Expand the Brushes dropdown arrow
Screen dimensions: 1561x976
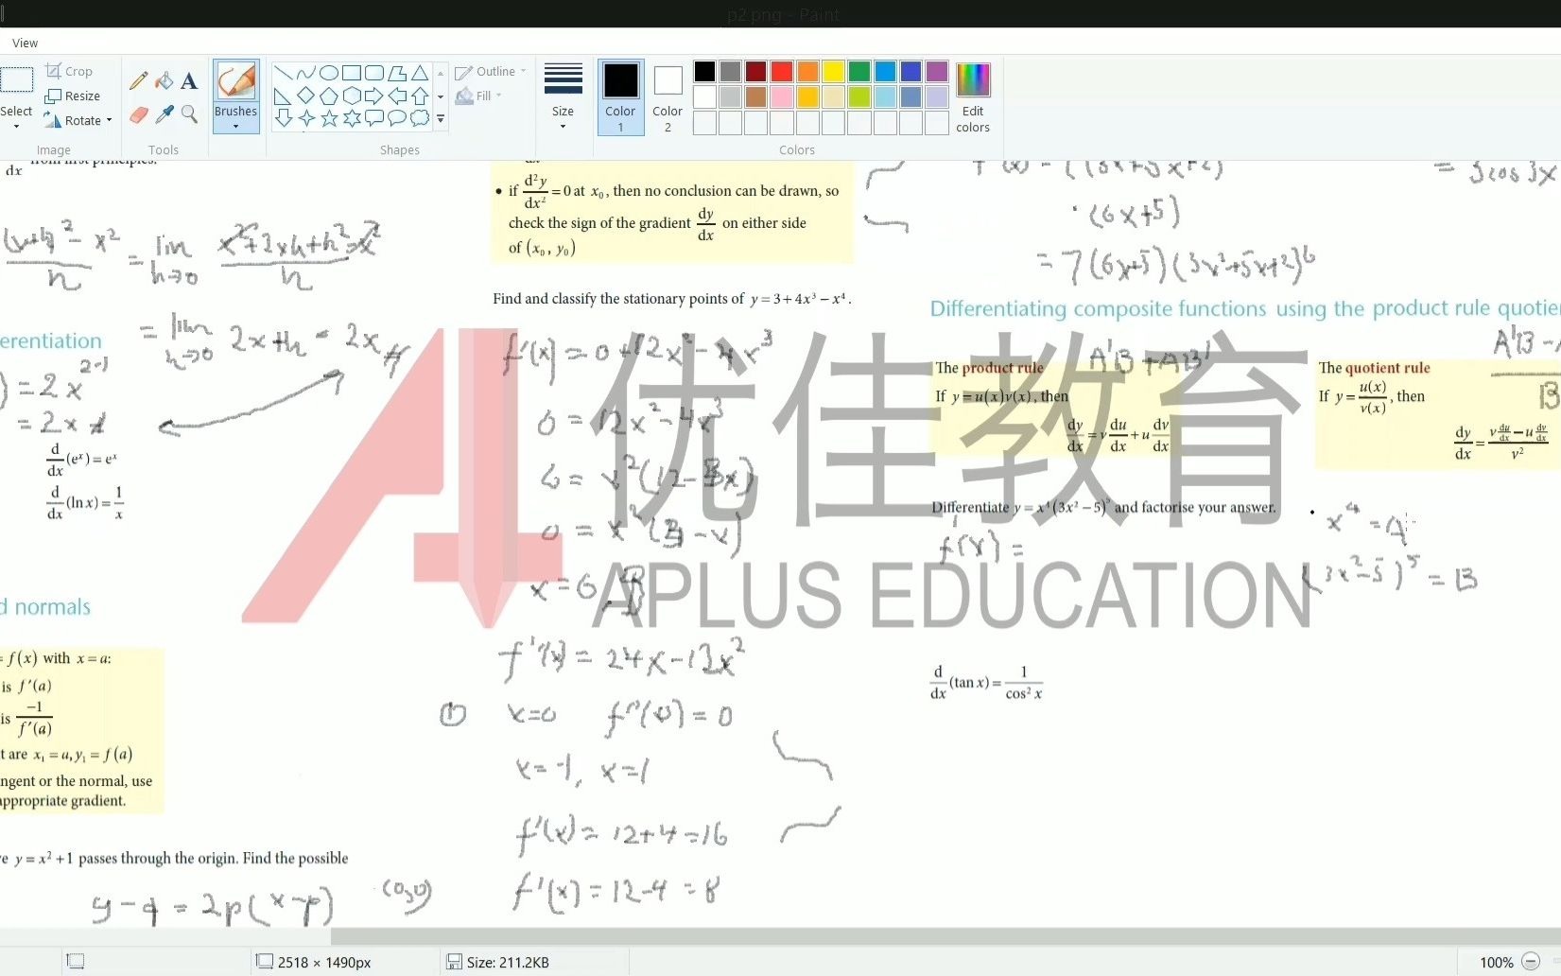click(x=235, y=126)
